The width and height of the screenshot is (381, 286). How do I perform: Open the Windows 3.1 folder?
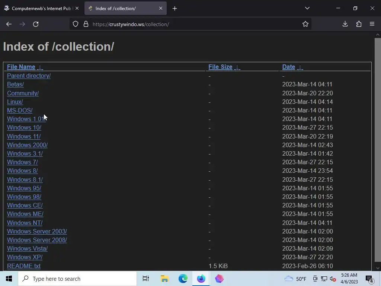[25, 154]
